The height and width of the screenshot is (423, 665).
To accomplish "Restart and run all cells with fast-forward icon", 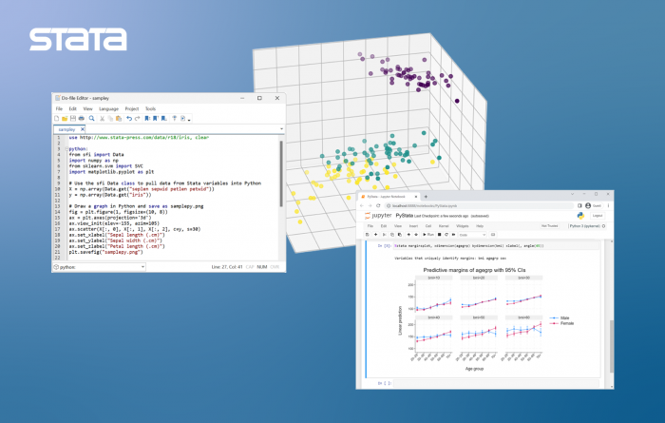I will (453, 235).
